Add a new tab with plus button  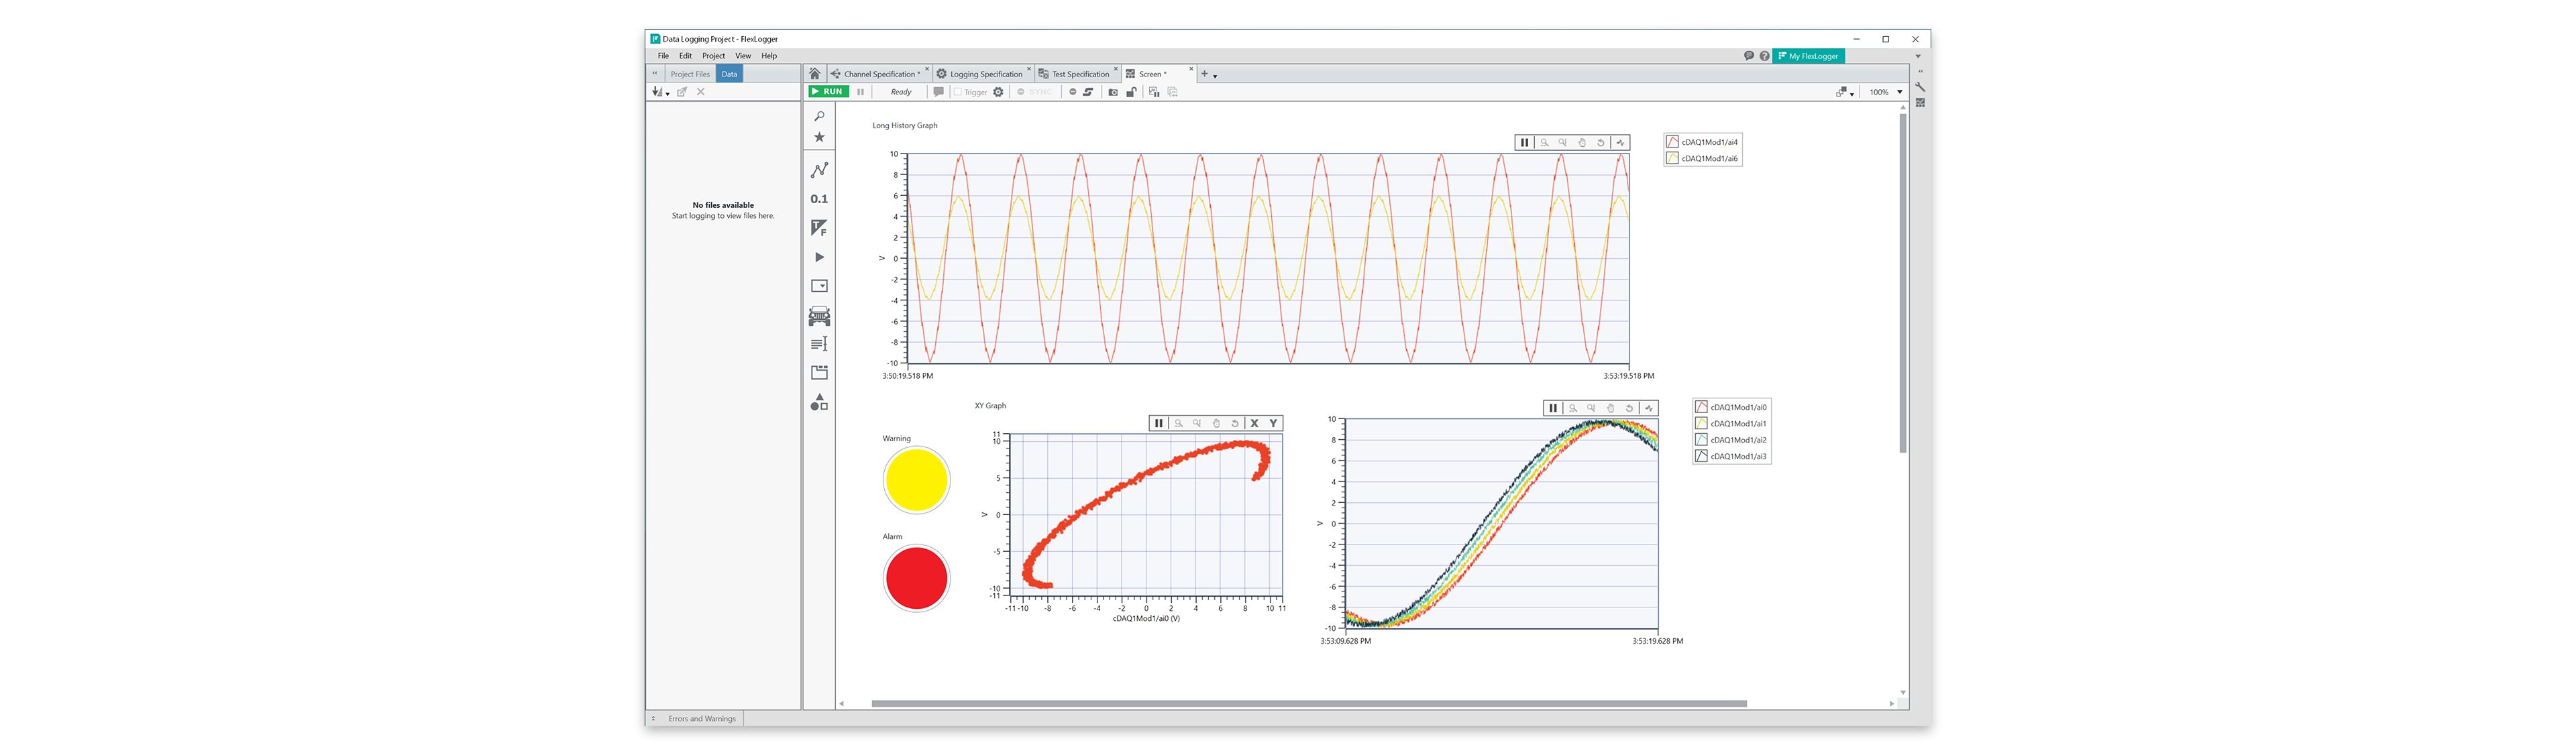click(x=1205, y=74)
